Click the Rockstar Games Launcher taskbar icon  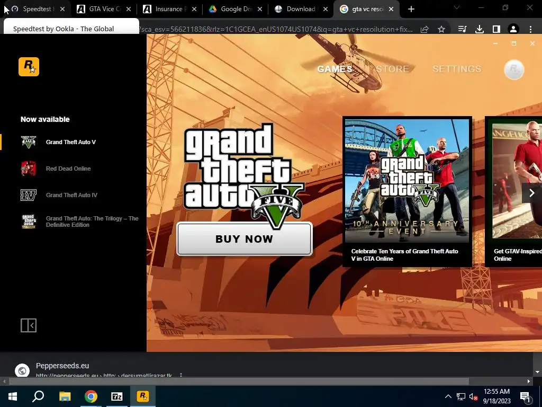point(143,396)
